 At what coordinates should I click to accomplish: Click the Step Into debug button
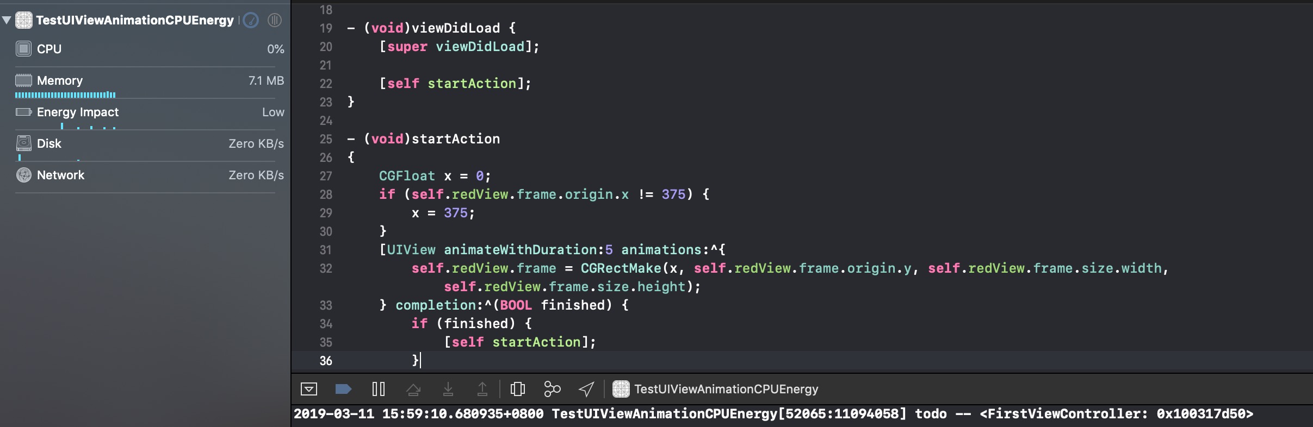coord(448,389)
